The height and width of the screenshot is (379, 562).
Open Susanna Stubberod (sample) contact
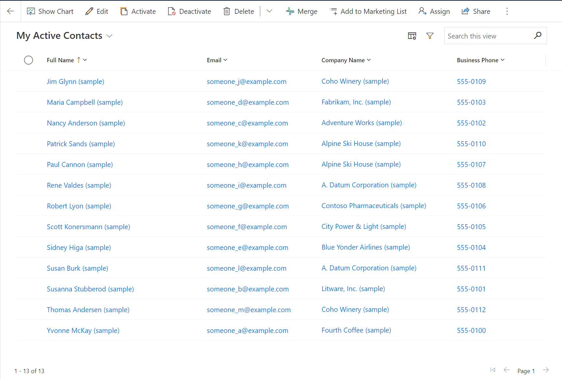point(90,289)
